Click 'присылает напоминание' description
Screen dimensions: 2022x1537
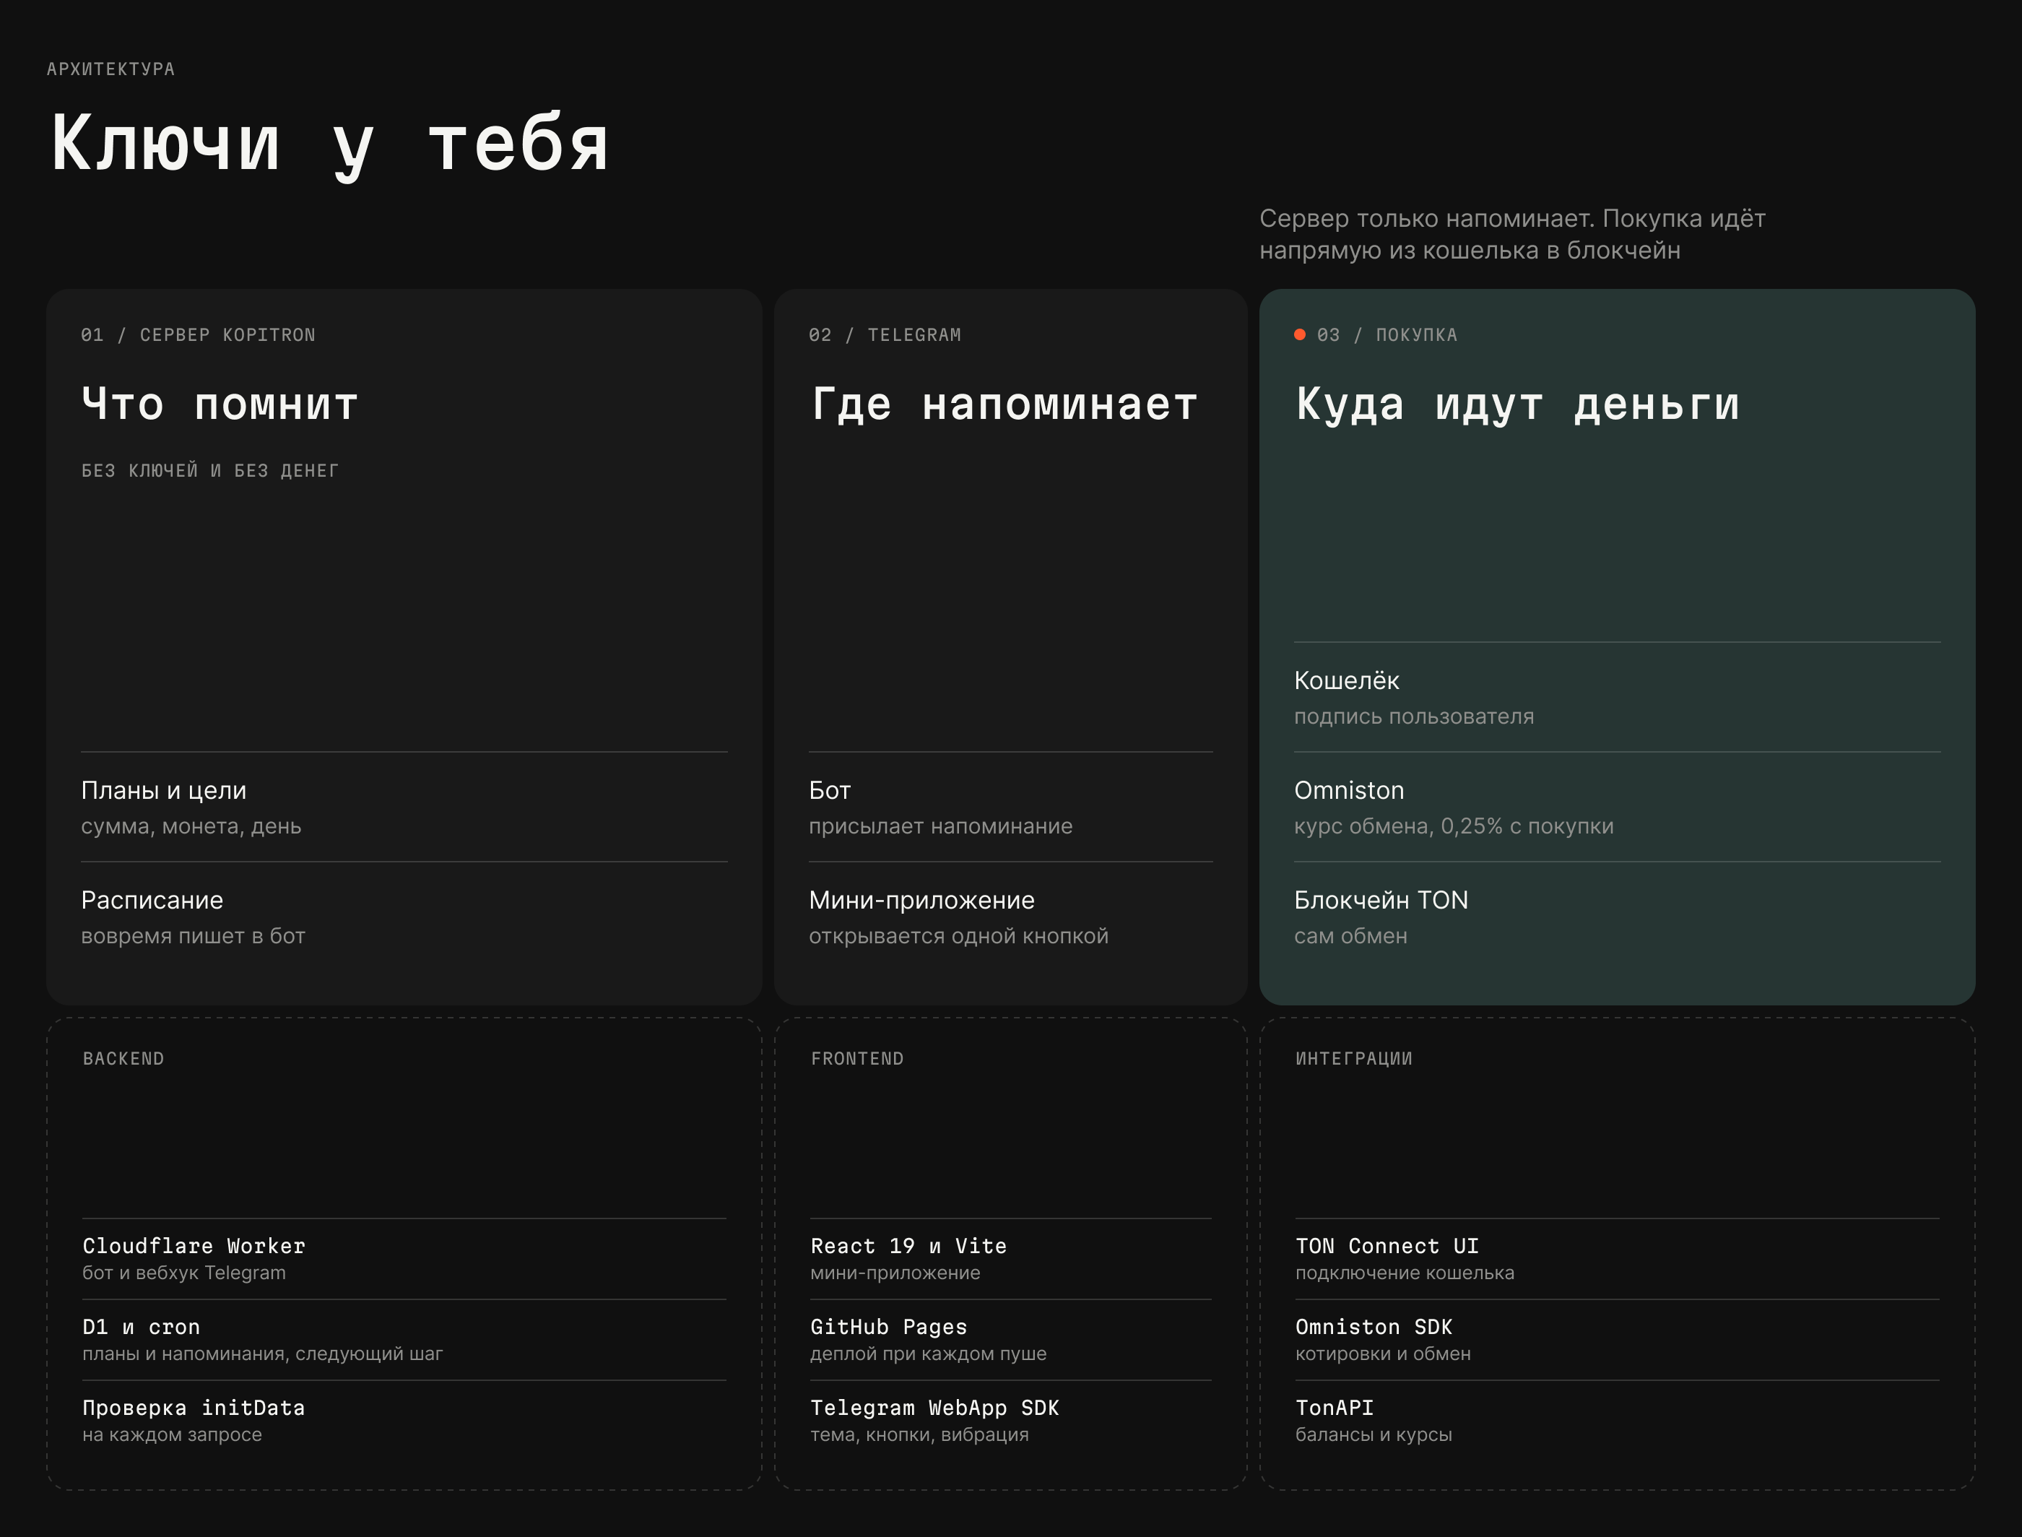940,826
